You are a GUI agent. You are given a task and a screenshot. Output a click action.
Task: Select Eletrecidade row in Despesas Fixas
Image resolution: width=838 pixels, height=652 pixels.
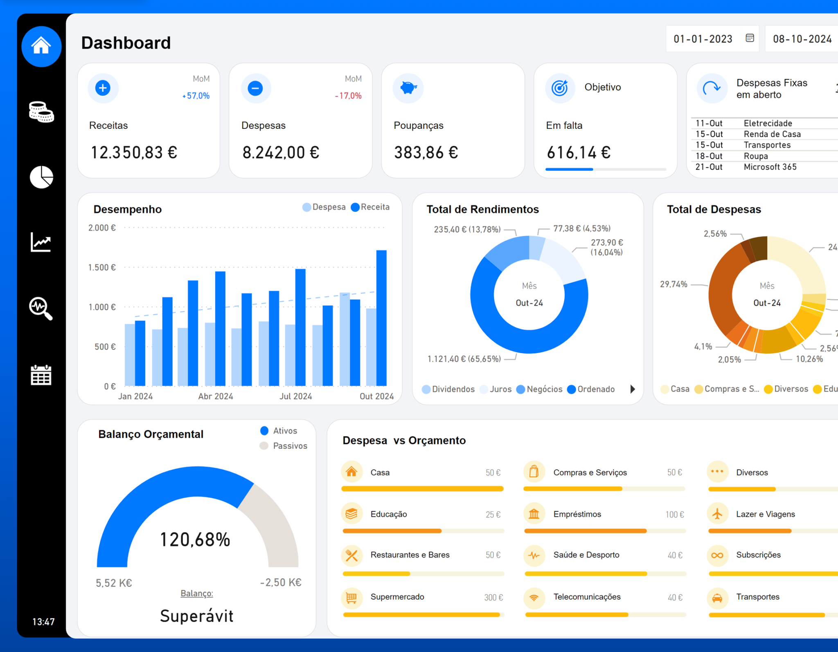(768, 123)
